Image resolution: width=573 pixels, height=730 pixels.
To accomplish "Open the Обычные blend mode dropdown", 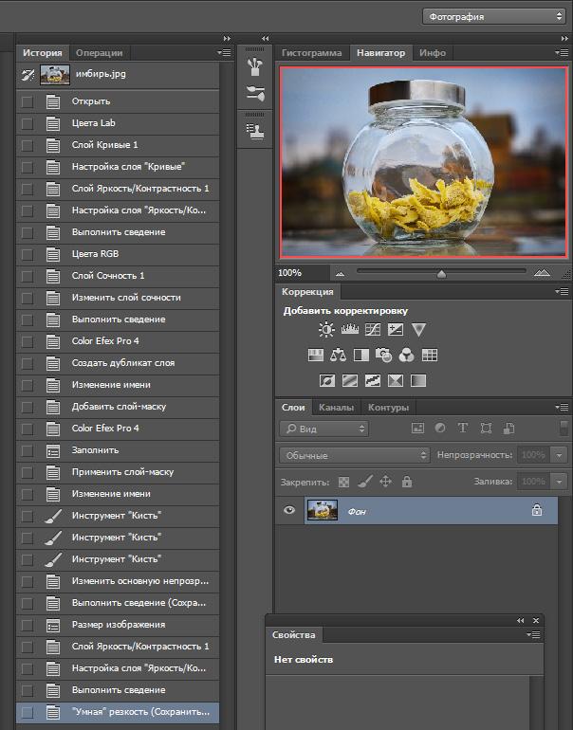I will click(x=355, y=455).
